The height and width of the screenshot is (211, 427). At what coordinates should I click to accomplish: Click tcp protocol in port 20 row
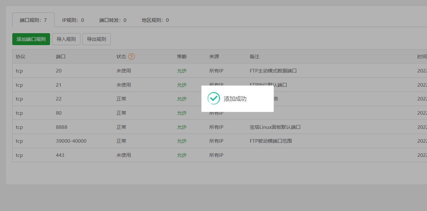point(19,71)
